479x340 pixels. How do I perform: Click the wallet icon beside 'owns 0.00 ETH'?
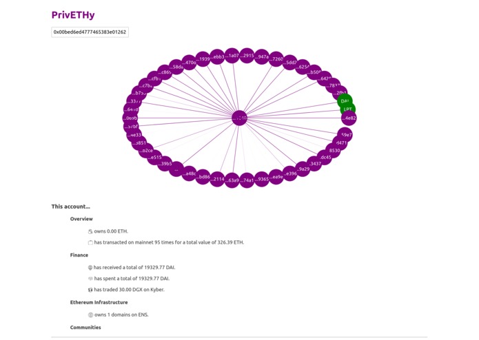pyautogui.click(x=90, y=231)
